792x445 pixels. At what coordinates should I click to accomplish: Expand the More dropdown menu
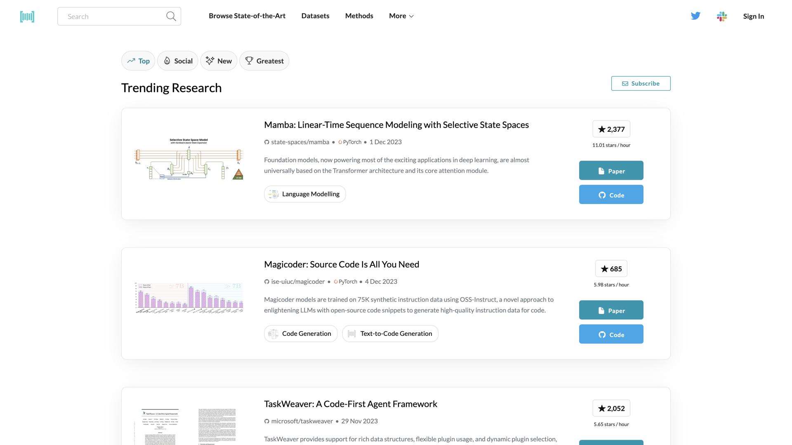pyautogui.click(x=401, y=16)
